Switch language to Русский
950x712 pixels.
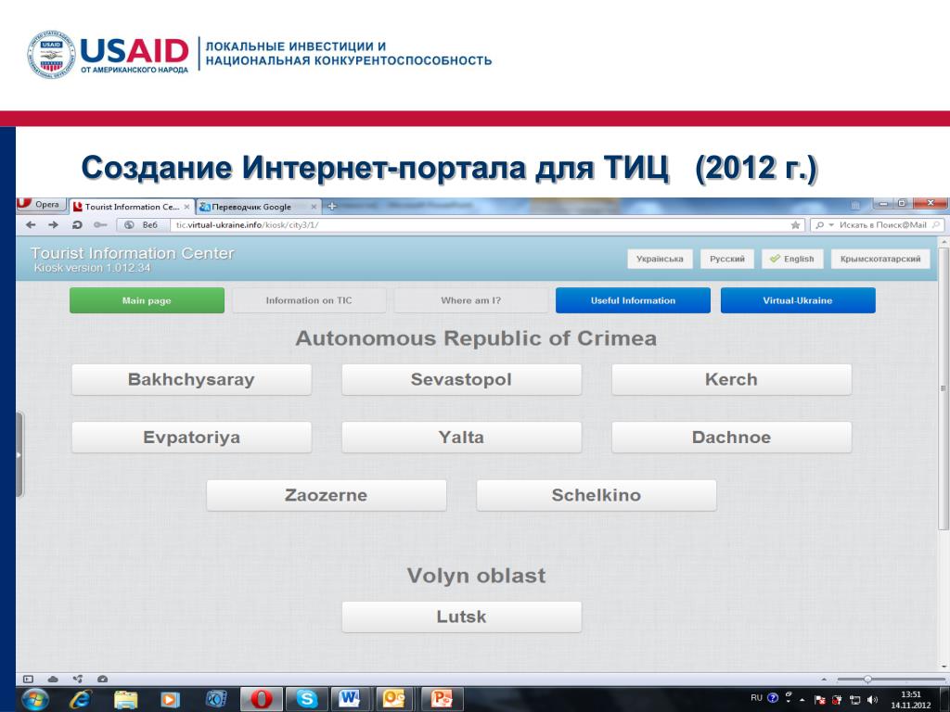tap(726, 260)
